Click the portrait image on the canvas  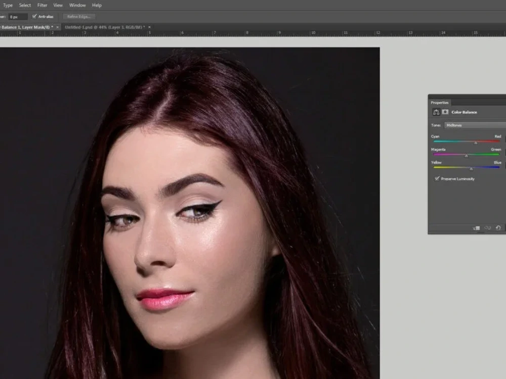tap(190, 213)
